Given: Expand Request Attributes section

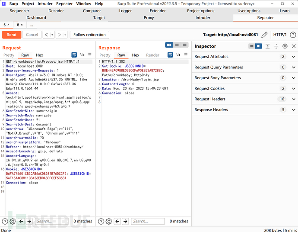Looking at the screenshot, I should click(293, 57).
